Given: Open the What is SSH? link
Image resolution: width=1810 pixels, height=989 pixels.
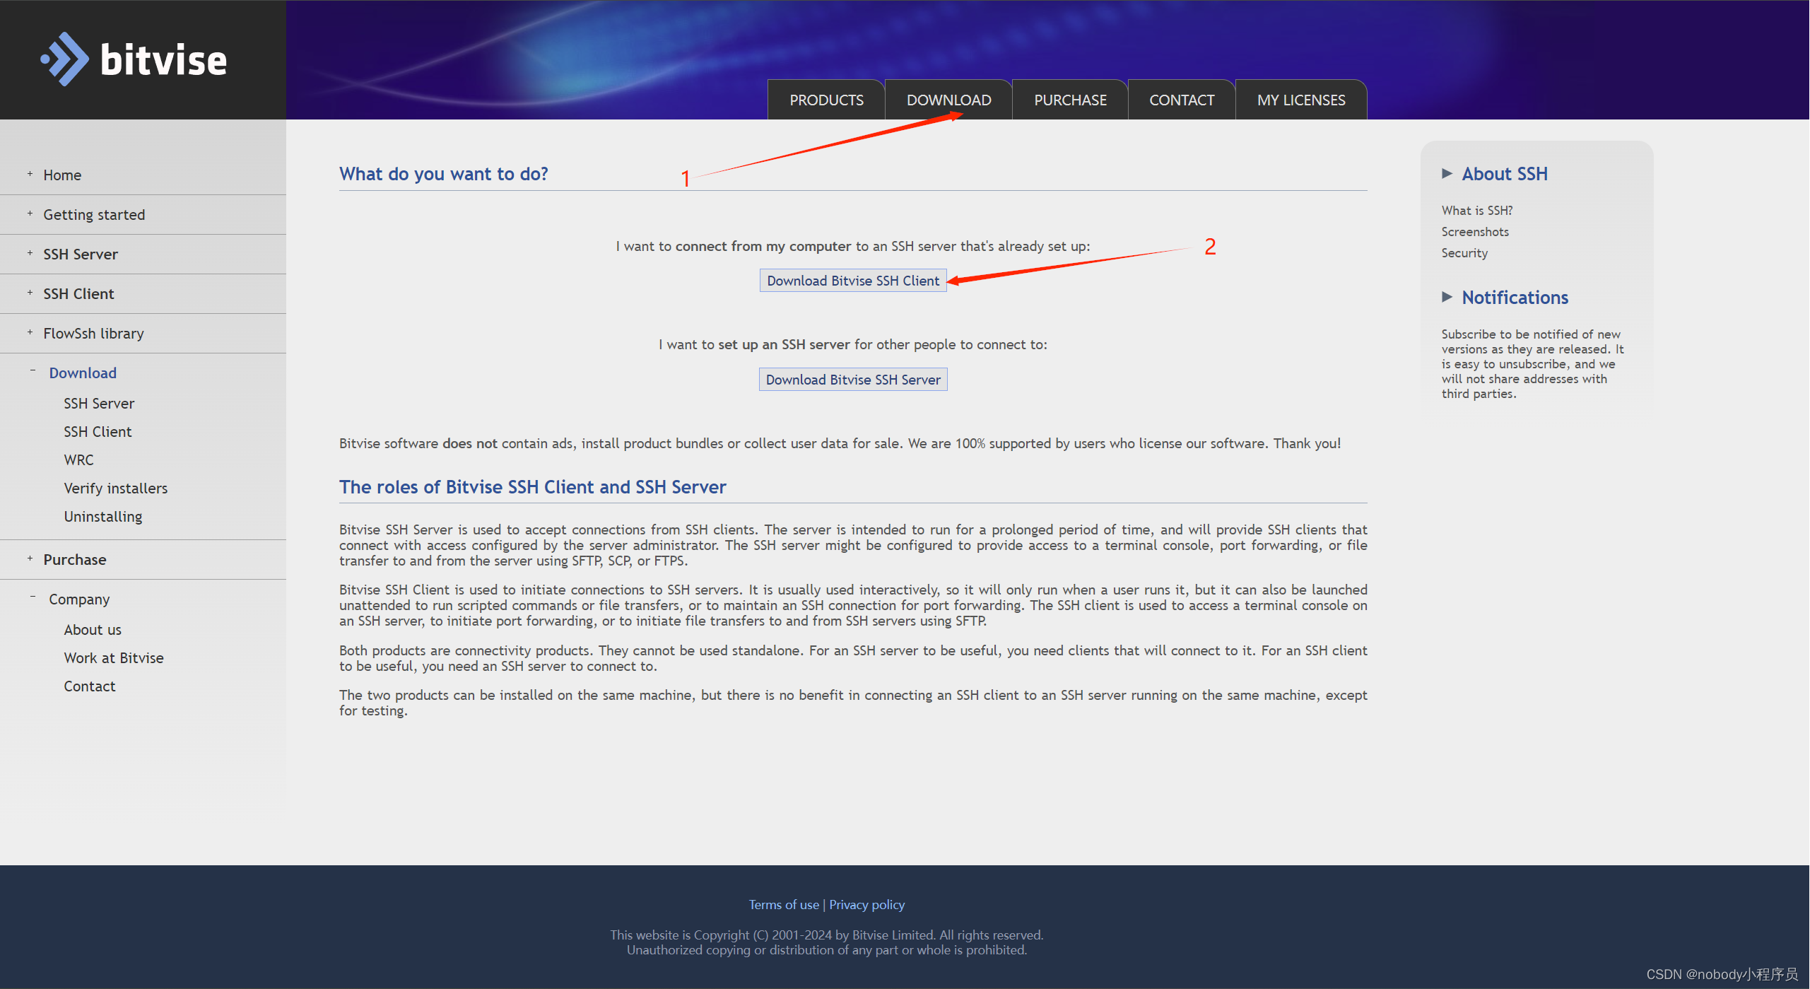Looking at the screenshot, I should (1476, 211).
